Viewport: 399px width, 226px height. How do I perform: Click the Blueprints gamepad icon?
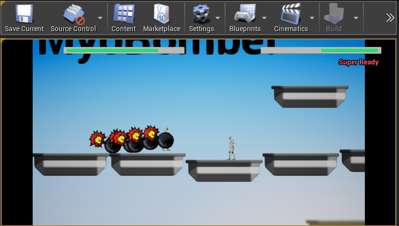pos(244,14)
